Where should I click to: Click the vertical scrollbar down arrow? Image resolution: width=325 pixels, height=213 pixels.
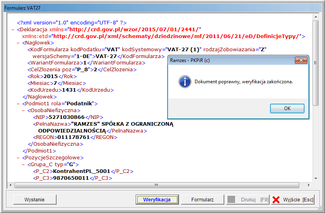pos(316,179)
